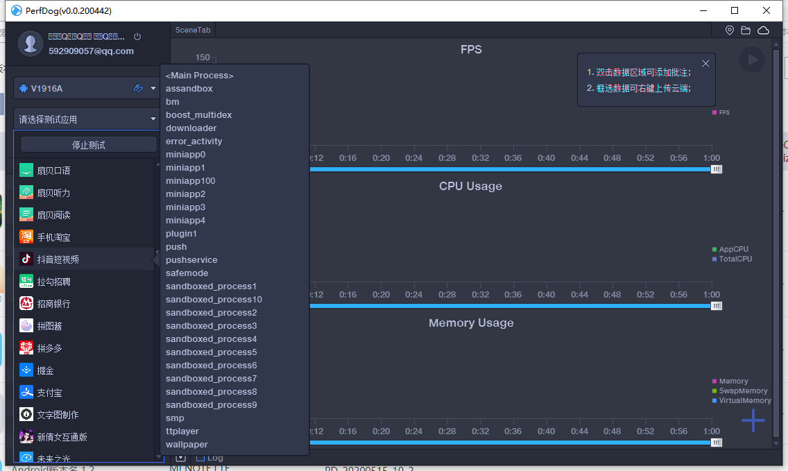Click the 拼图酱 app icon

pyautogui.click(x=26, y=326)
